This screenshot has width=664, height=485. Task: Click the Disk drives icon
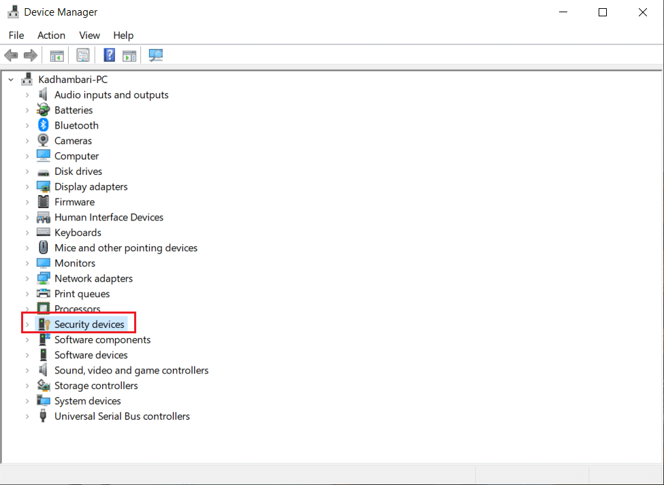(x=43, y=172)
